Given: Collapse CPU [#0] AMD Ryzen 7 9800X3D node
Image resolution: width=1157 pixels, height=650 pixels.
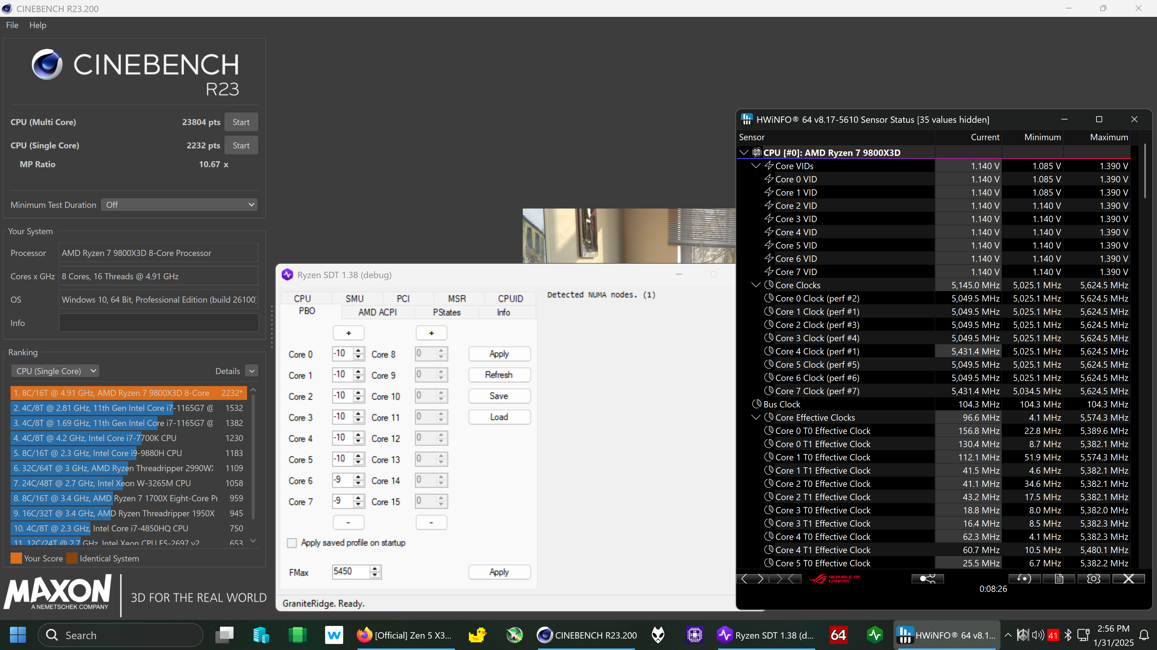Looking at the screenshot, I should pos(744,153).
